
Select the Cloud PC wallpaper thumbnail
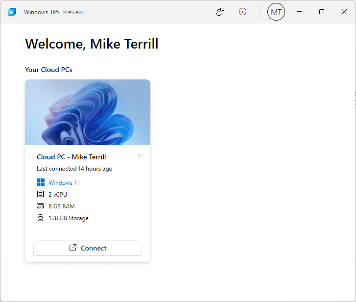click(88, 112)
